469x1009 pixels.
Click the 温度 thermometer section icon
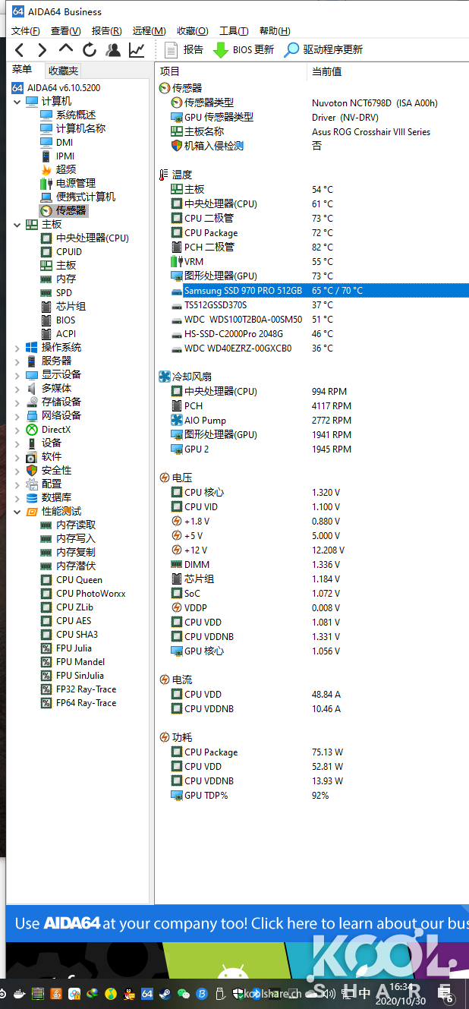(x=164, y=175)
